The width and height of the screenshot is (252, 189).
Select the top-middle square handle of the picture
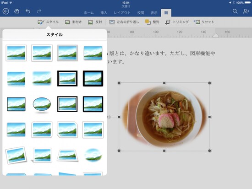point(164,83)
